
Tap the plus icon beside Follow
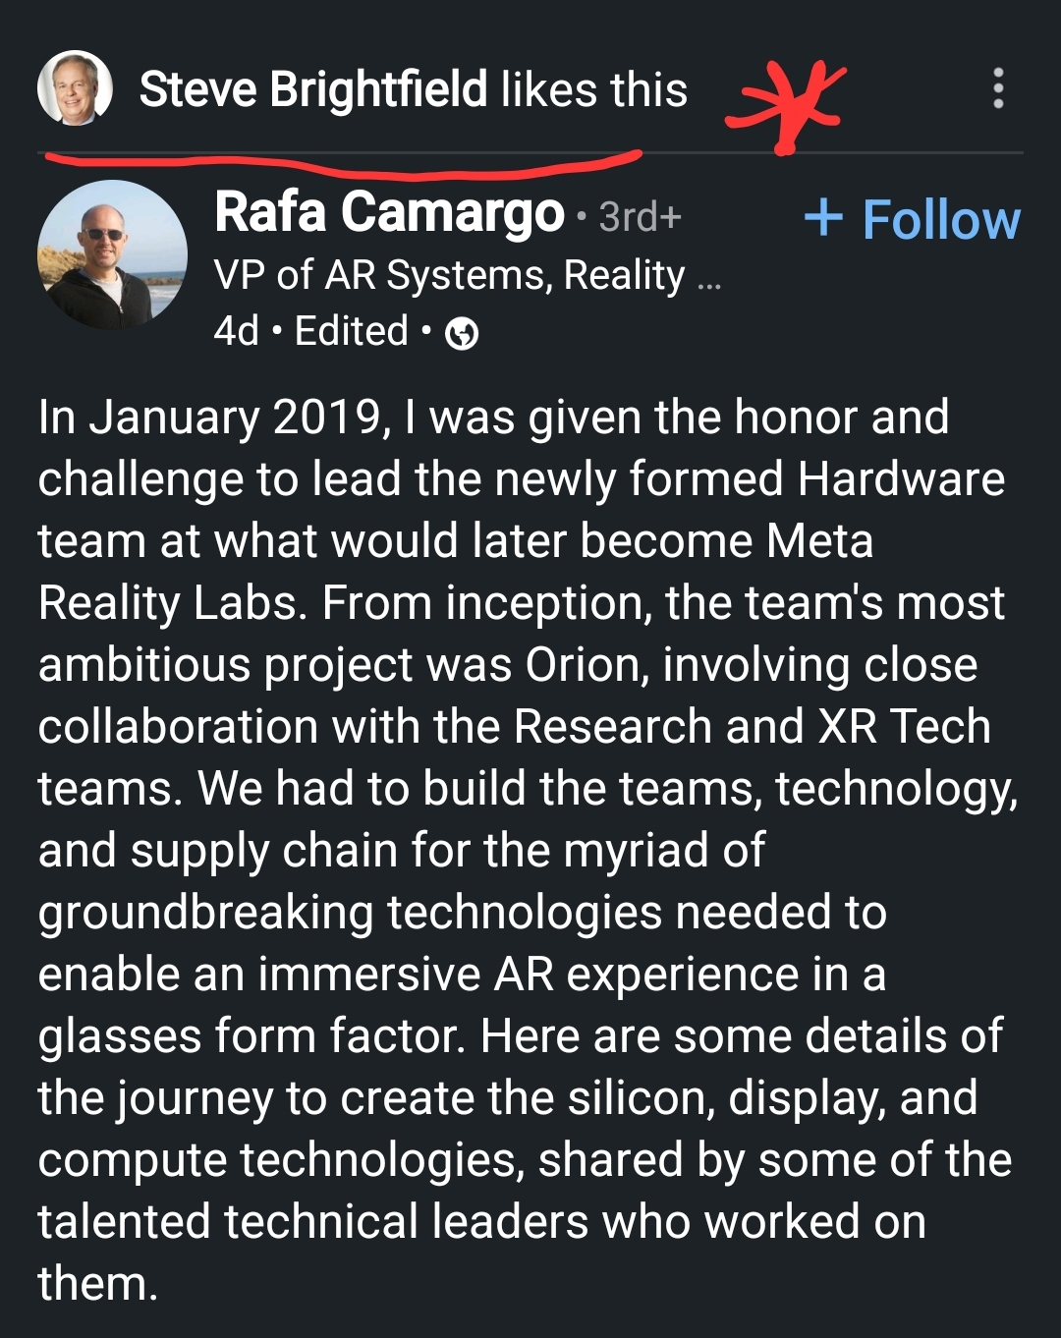823,217
